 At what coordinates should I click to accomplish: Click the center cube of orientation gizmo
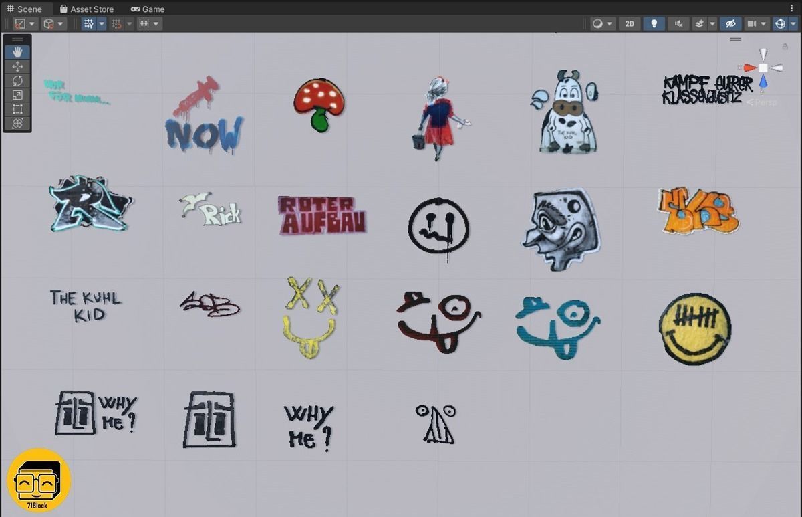tap(763, 68)
